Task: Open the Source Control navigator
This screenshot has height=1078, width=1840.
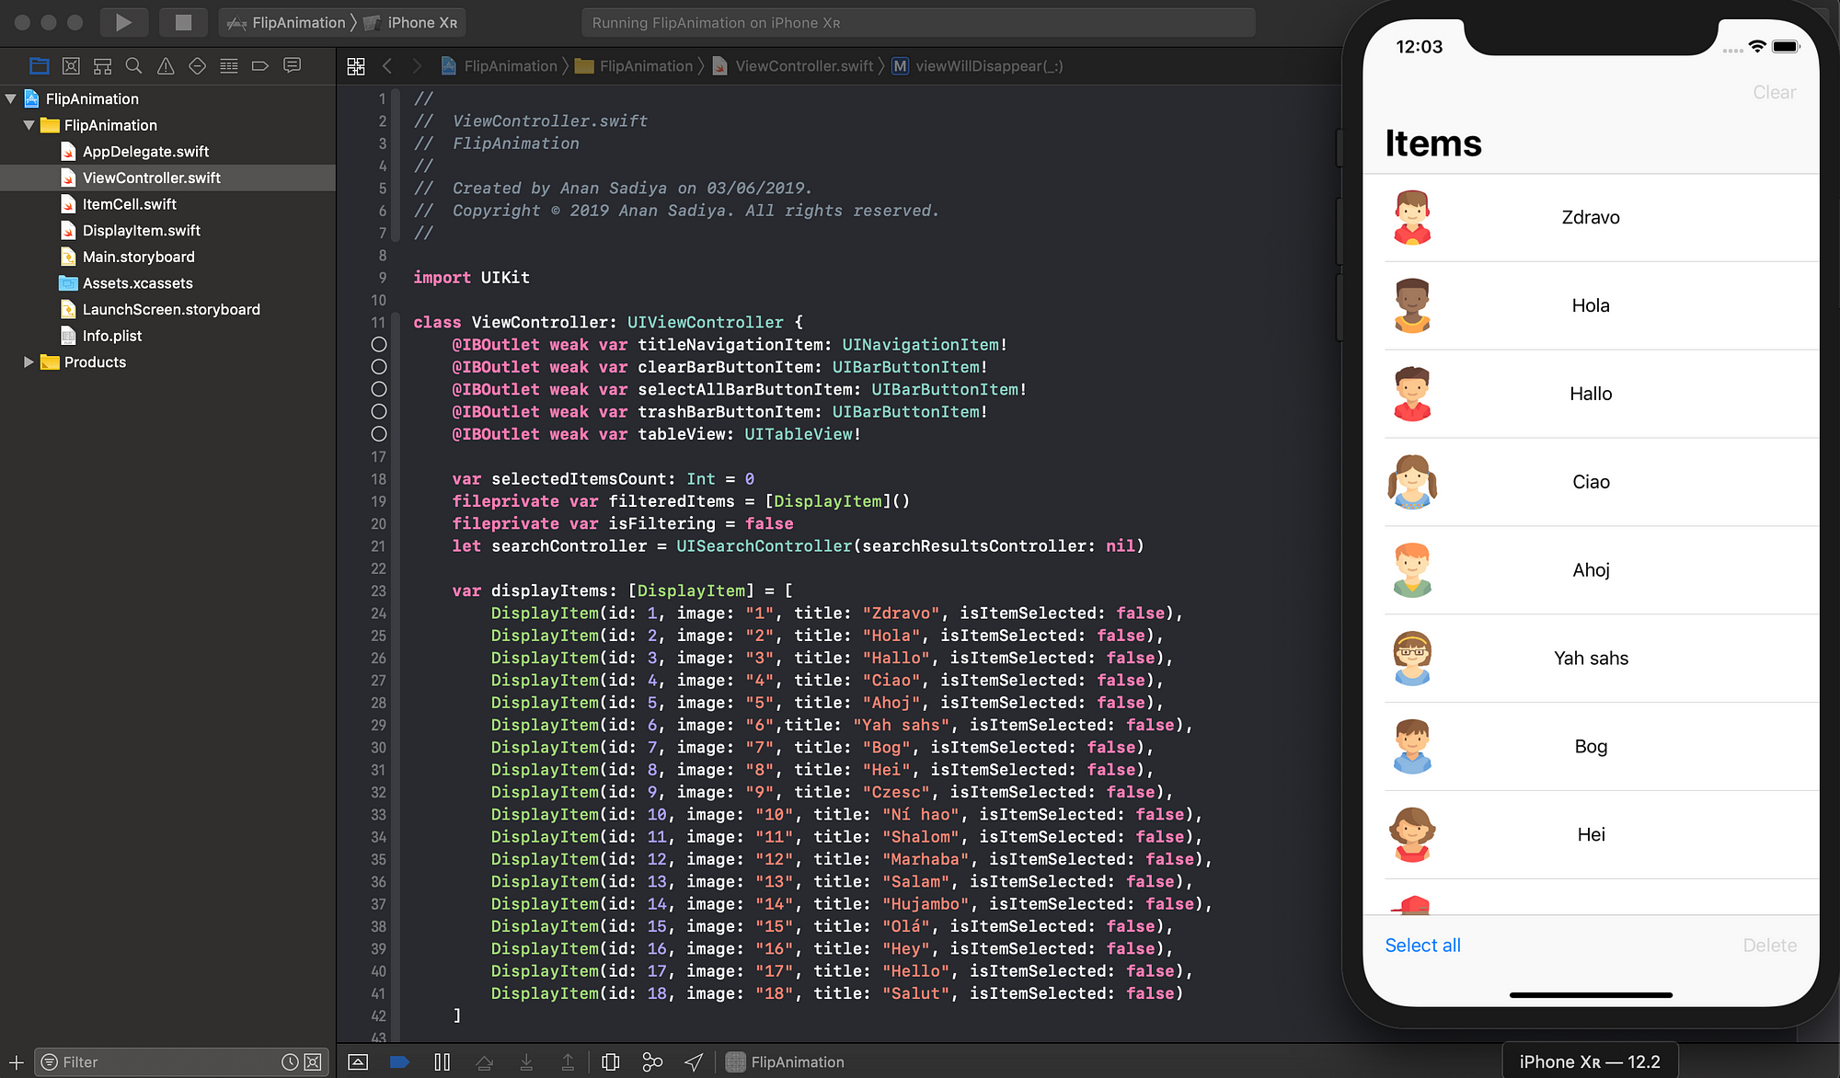Action: tap(71, 65)
